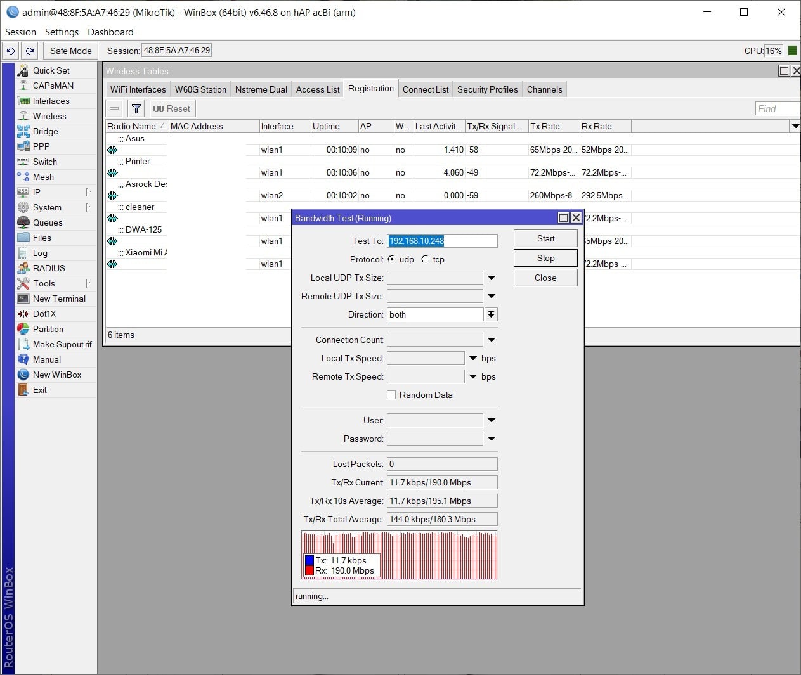Open Wireless in the sidebar

[x=49, y=116]
